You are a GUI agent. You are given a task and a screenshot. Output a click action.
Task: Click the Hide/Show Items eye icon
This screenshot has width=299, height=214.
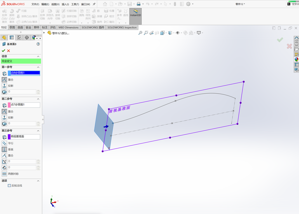tap(178, 33)
